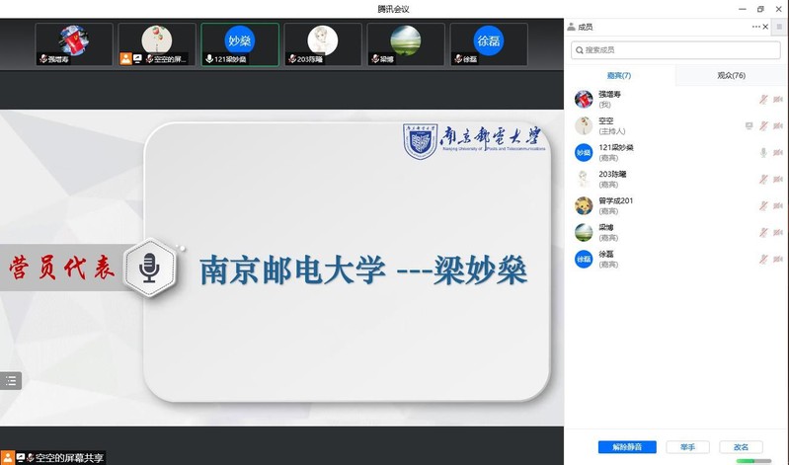Viewport: 789px width, 465px height.
Task: Switch to the 嘉宾(7) tab
Action: point(619,75)
